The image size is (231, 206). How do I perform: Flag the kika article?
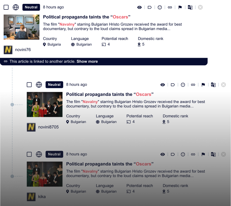click(203, 154)
